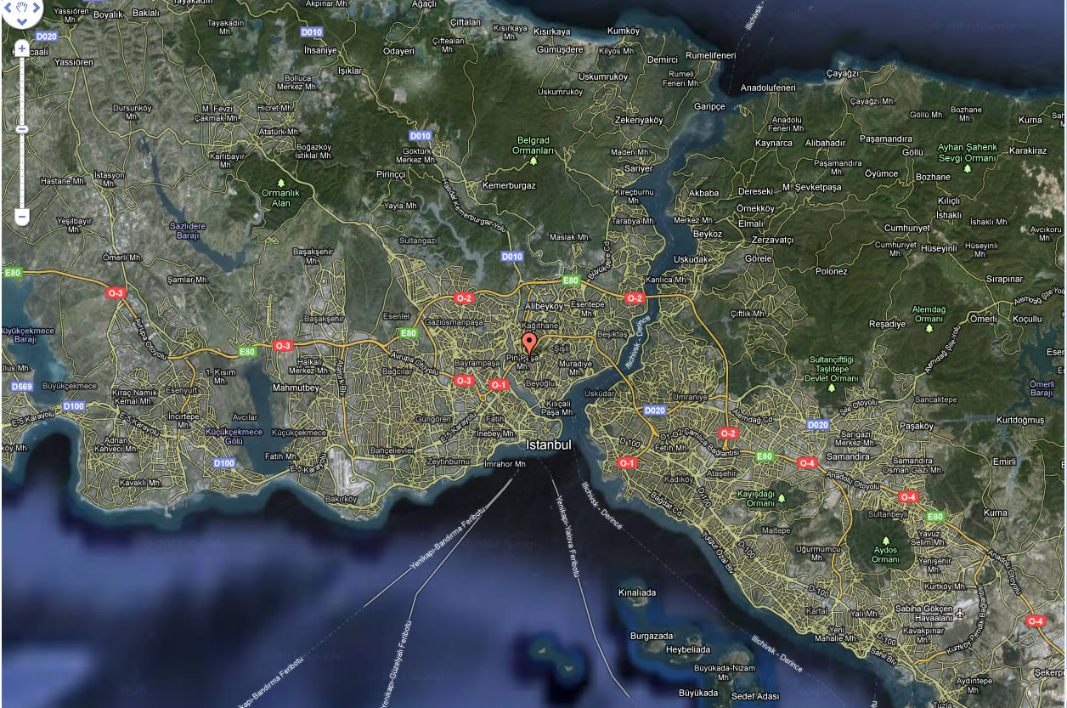Screen dimensions: 1067x708
Task: Click the Kayışdağı Ormanı tree icon
Action: point(780,496)
